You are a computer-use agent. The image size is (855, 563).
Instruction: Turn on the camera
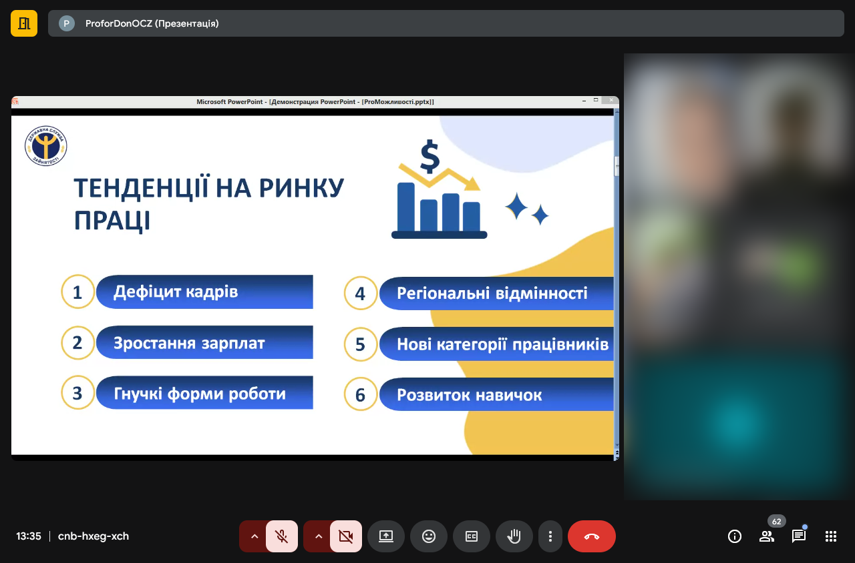tap(346, 536)
